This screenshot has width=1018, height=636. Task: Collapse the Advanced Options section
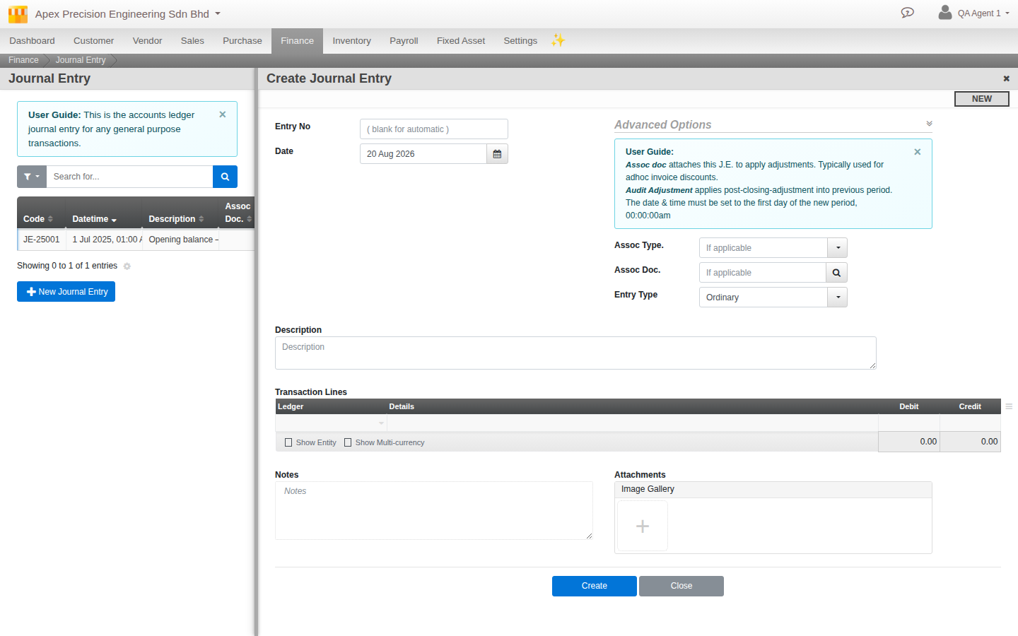(929, 124)
